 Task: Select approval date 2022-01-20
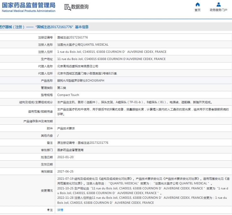(66, 157)
